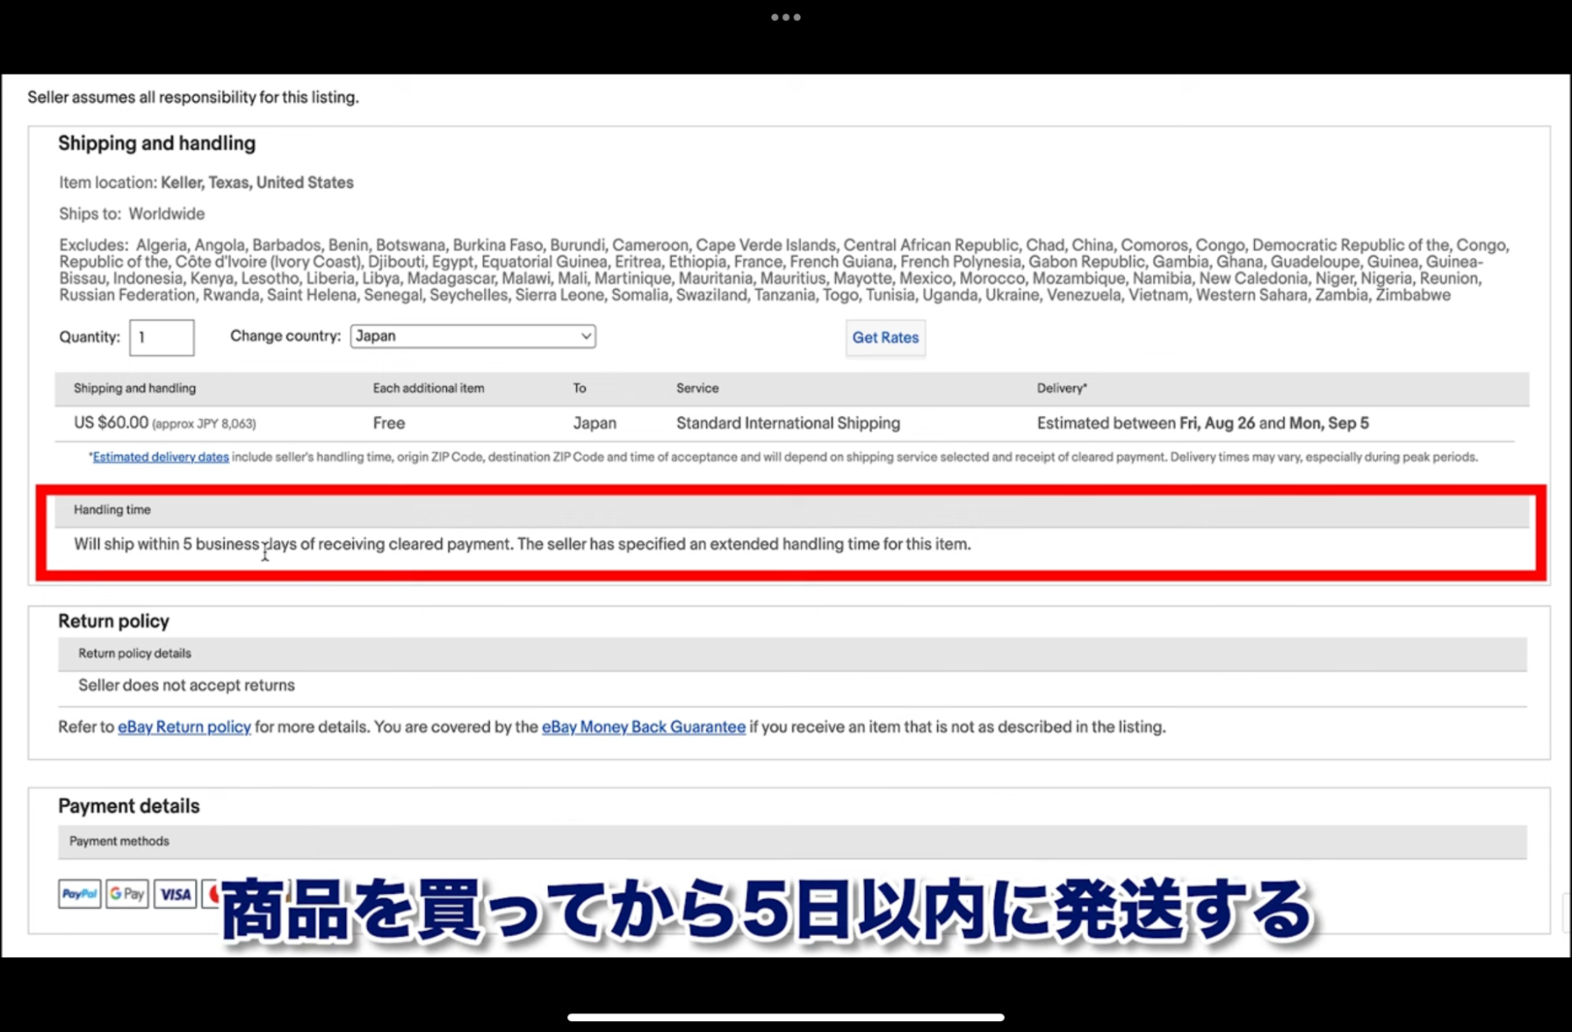Viewport: 1572px width, 1032px height.
Task: Click the Service column header
Action: [697, 388]
